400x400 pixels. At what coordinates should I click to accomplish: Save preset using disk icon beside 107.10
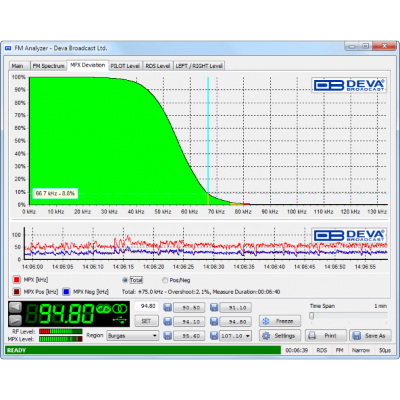pos(214,336)
